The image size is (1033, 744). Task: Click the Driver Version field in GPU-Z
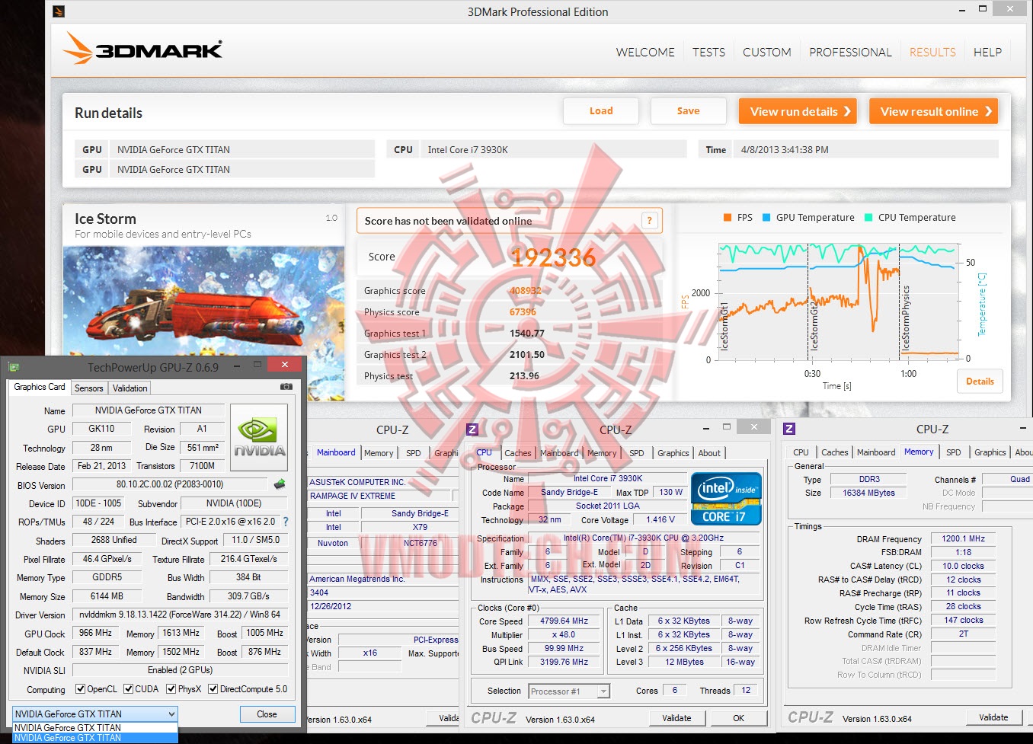[180, 615]
